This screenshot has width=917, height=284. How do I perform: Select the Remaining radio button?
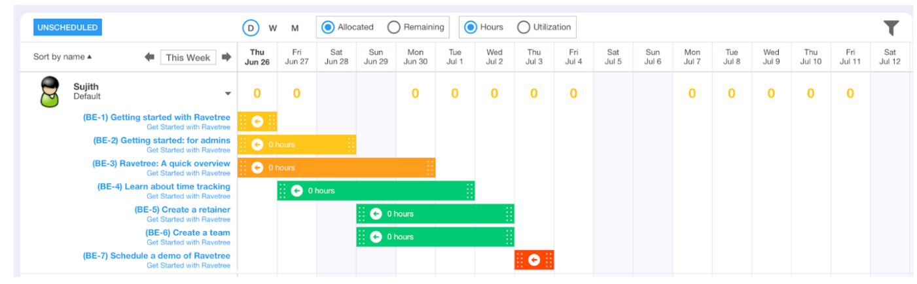click(393, 27)
